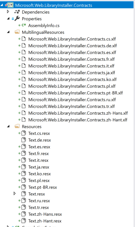135x227 pixels.
Task: Click the MultilingualResources folder icon
Action: (x=17, y=32)
